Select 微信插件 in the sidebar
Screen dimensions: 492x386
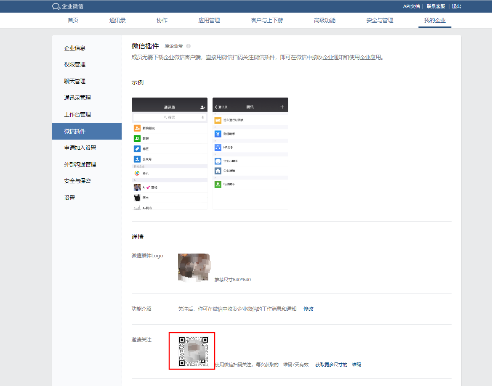87,131
